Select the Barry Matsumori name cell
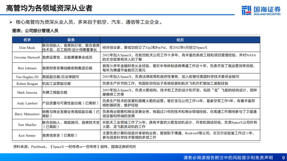 point(27,114)
